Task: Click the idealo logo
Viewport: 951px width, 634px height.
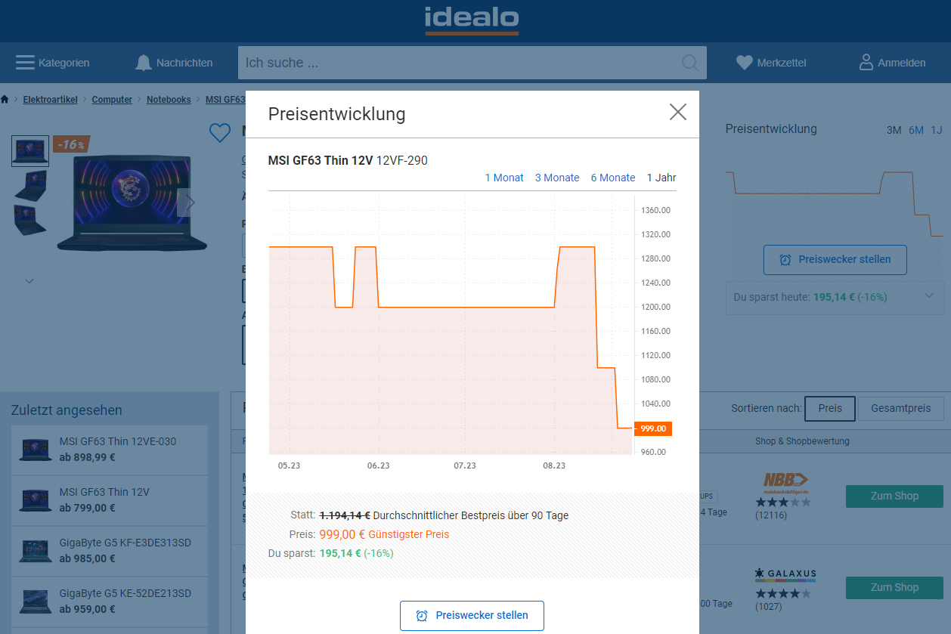Action: coord(472,20)
